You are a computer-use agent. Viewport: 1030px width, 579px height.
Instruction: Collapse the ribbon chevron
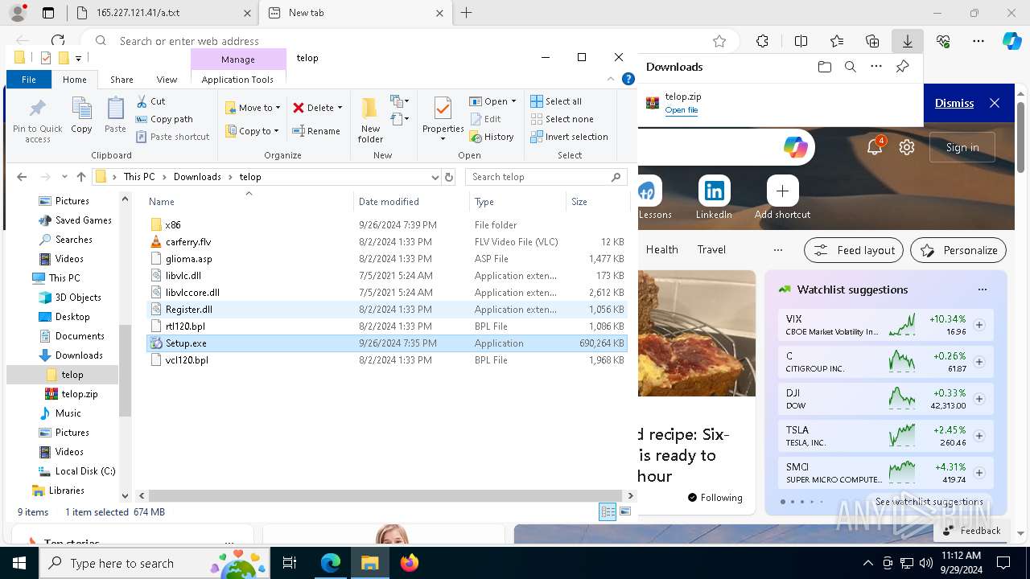pyautogui.click(x=612, y=79)
